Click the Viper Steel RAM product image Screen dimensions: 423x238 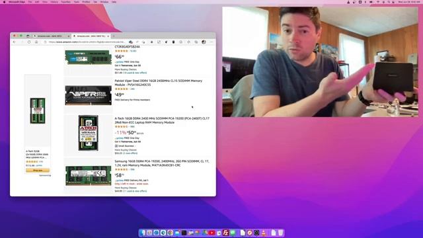pyautogui.click(x=88, y=95)
